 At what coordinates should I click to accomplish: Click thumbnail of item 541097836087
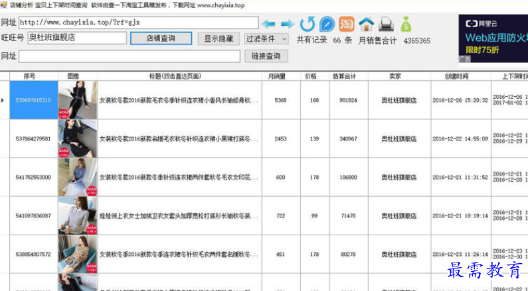pyautogui.click(x=78, y=215)
